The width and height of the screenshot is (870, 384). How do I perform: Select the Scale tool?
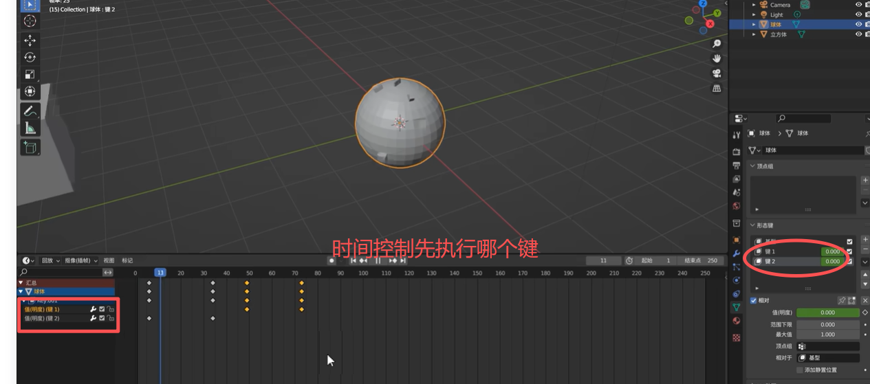click(30, 74)
